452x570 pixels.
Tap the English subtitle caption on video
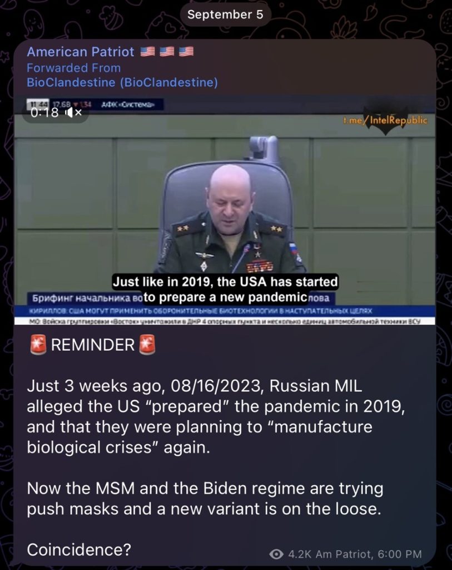coord(225,289)
